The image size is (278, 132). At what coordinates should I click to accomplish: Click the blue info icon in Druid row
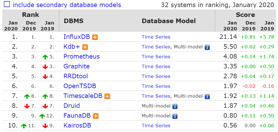[x=175, y=106]
